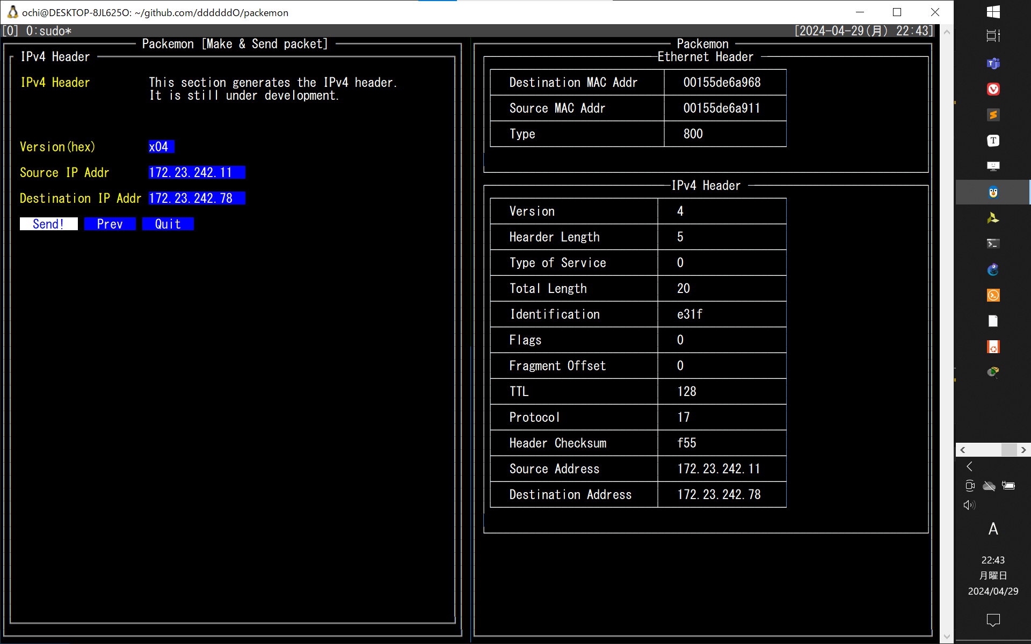The height and width of the screenshot is (644, 1031).
Task: Switch to the WSL penguin terminal icon
Action: click(x=993, y=192)
